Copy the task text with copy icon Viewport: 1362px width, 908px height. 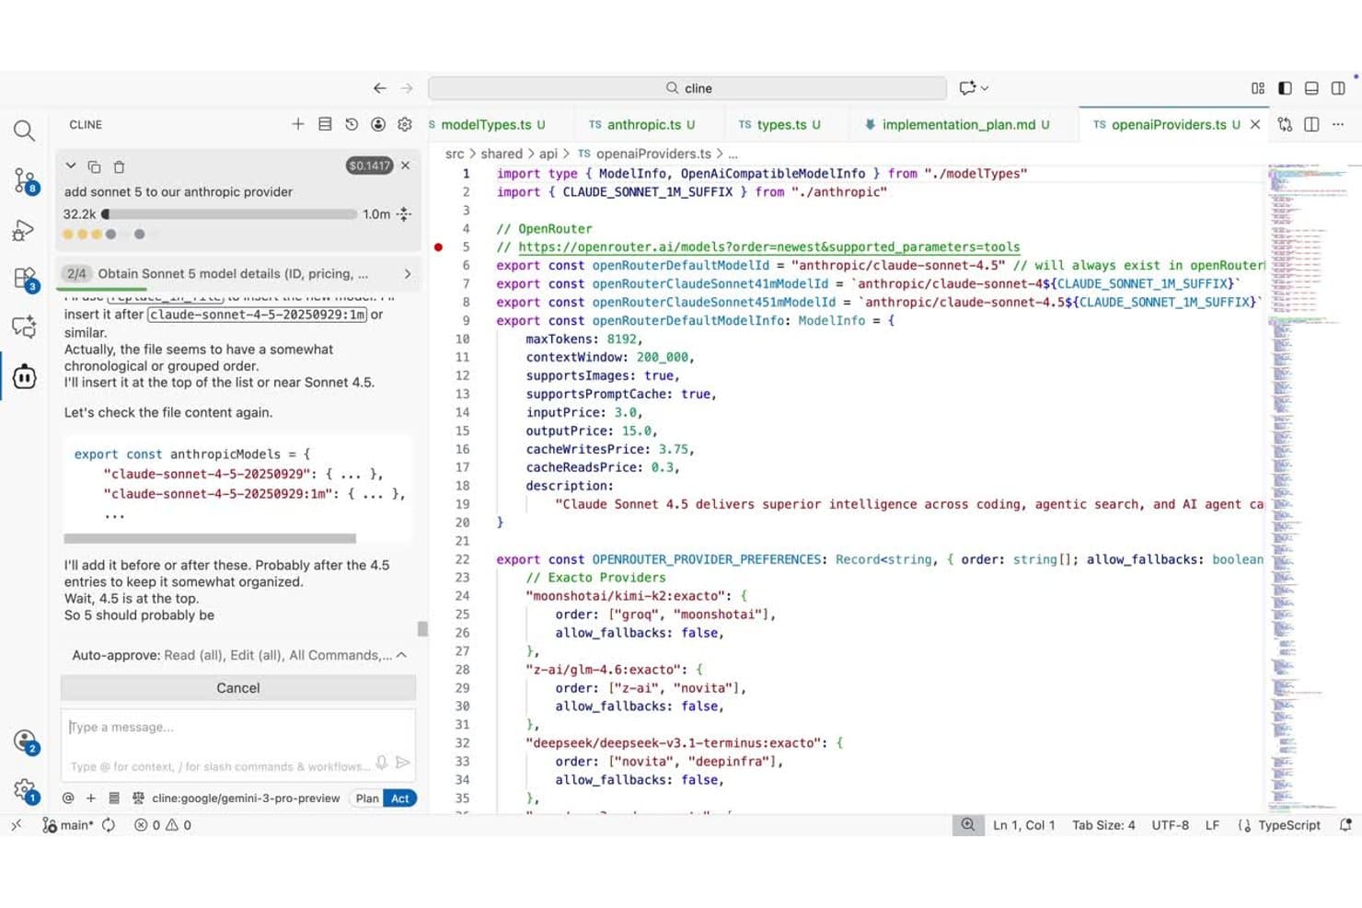pos(94,167)
